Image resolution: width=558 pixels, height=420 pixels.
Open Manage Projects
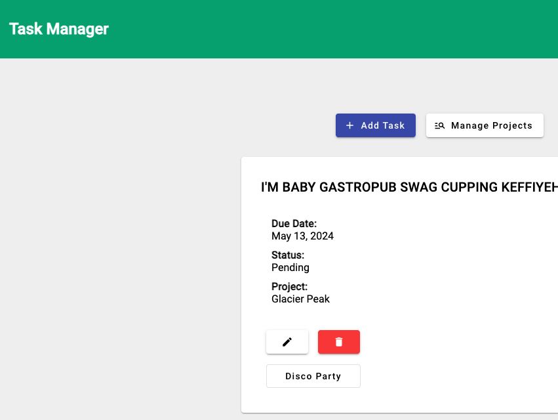click(485, 125)
